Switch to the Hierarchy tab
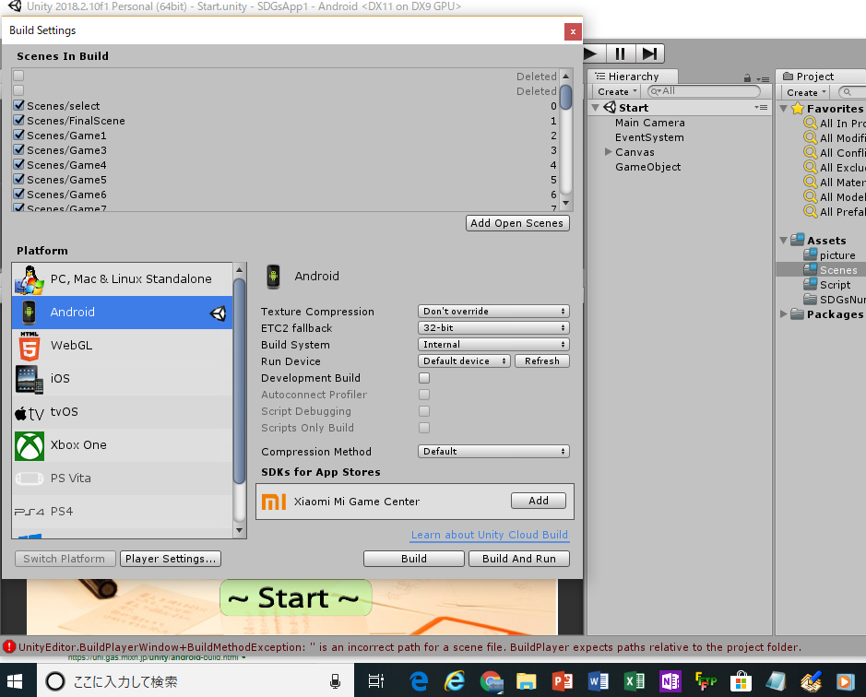The width and height of the screenshot is (866, 697). pyautogui.click(x=631, y=76)
